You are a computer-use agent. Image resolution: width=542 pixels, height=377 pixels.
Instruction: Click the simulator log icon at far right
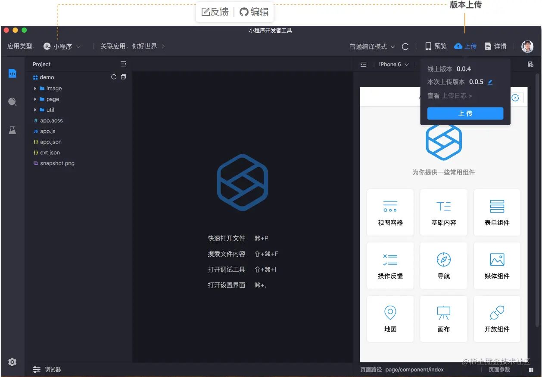pos(530,64)
